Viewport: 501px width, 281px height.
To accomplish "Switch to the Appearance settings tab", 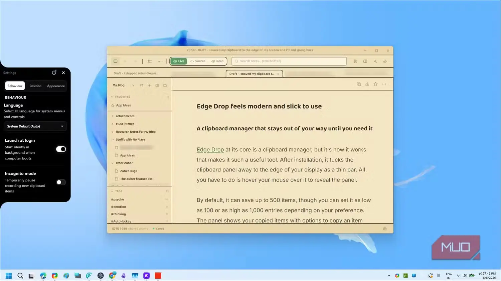I will click(x=56, y=86).
